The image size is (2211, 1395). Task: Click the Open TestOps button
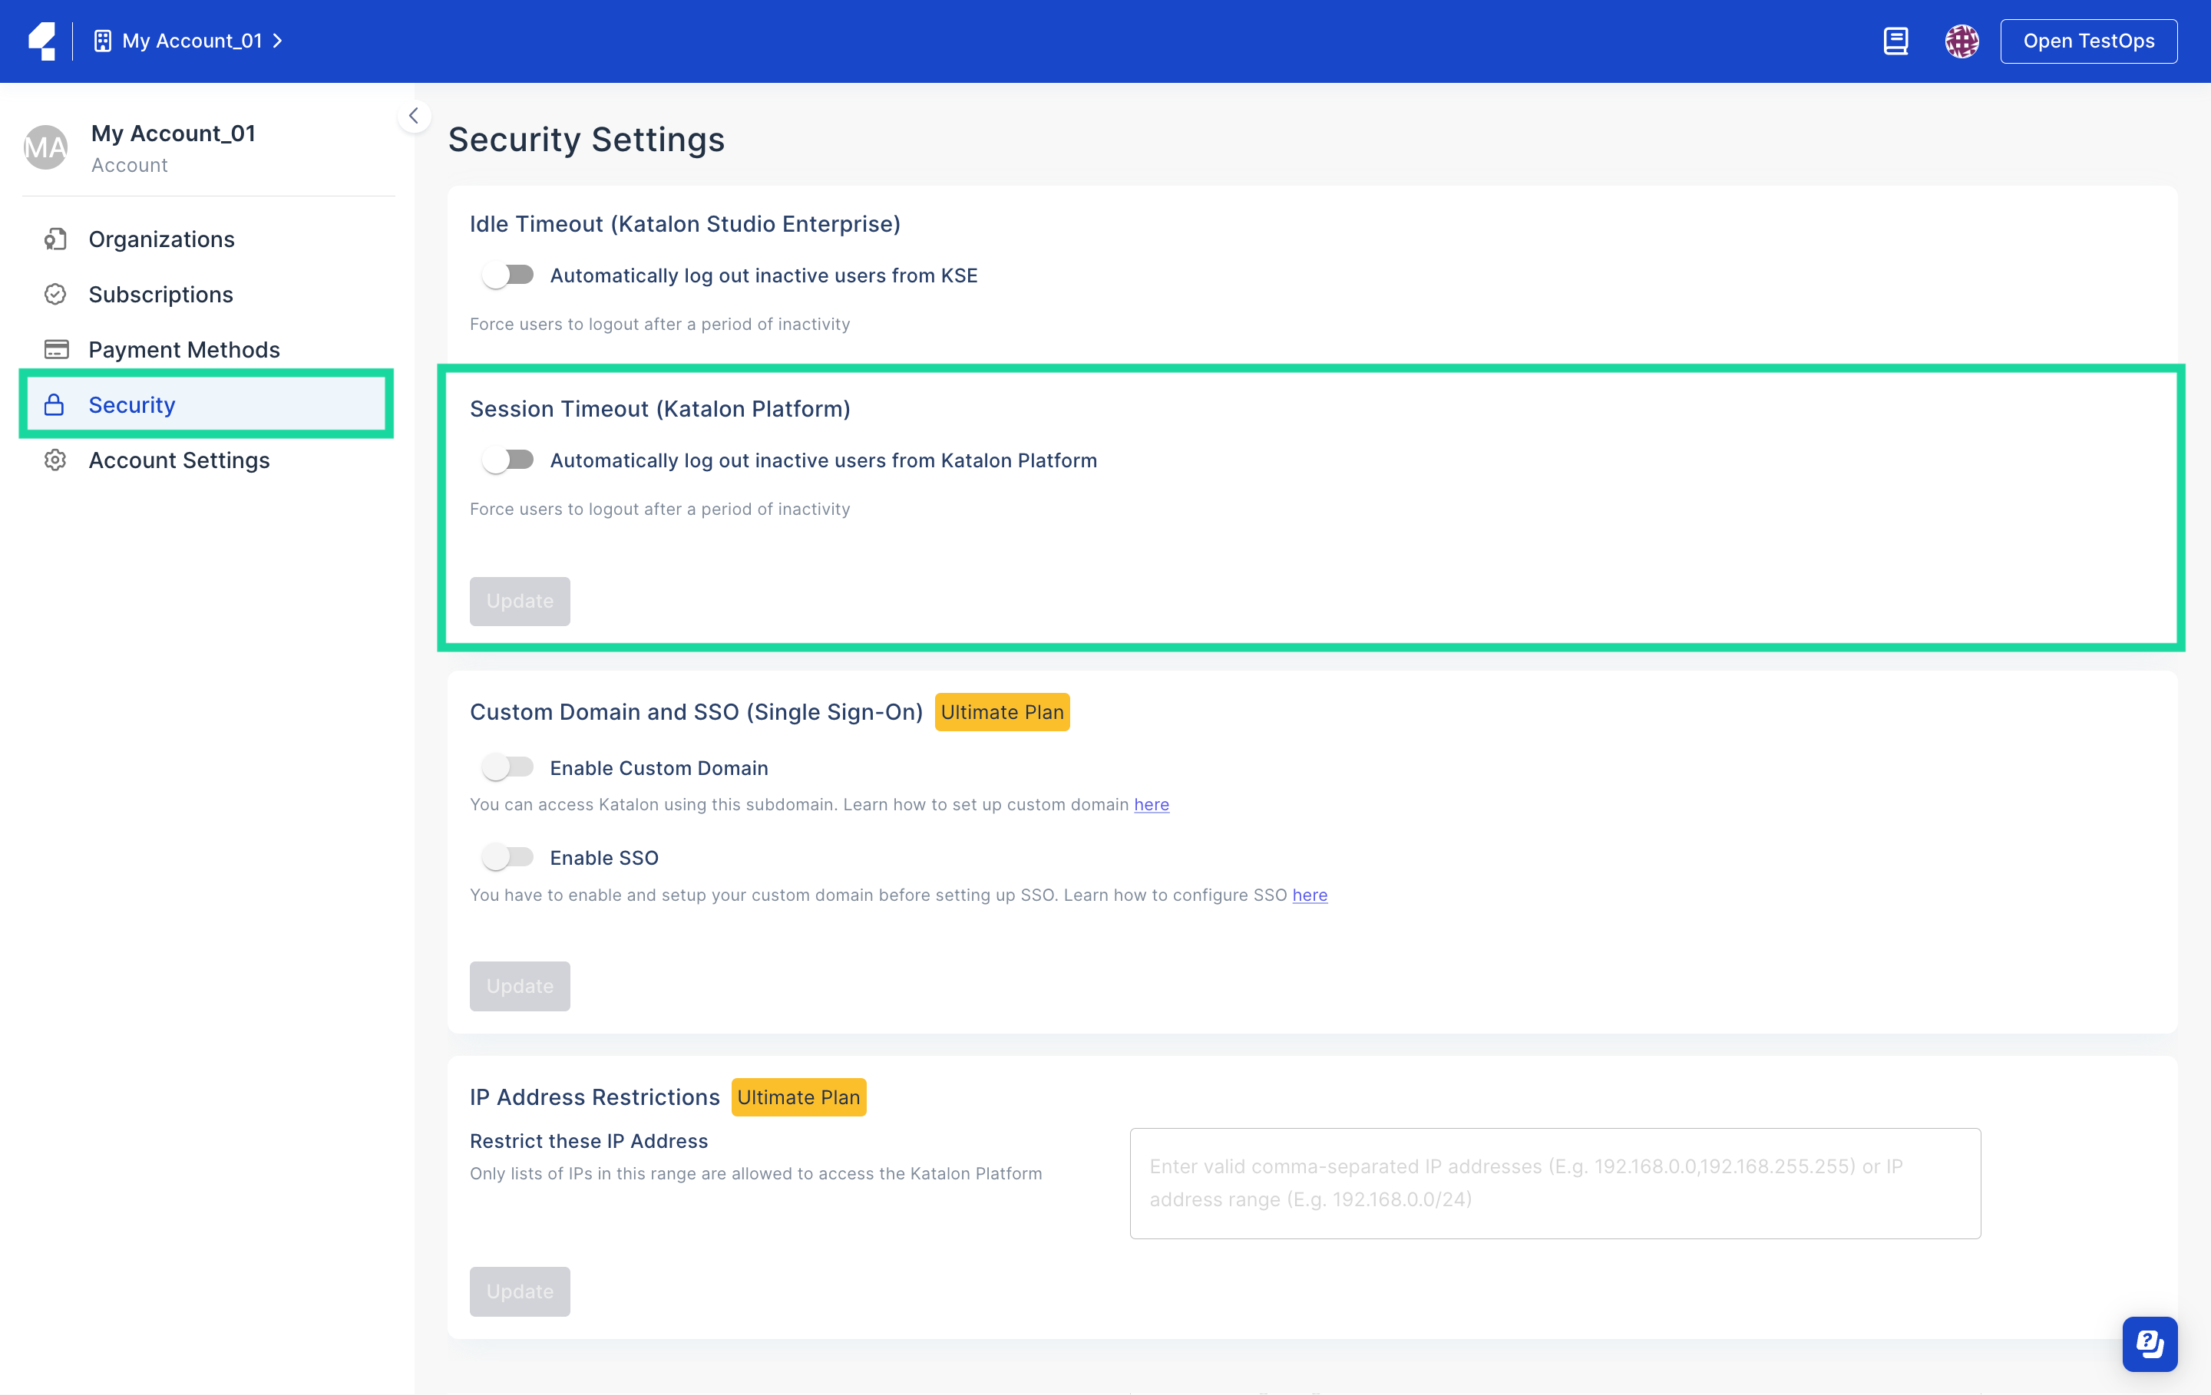2088,41
